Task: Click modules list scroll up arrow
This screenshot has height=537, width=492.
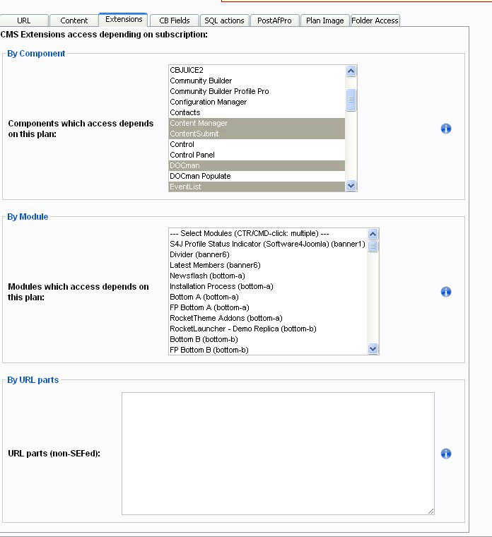Action: (x=373, y=234)
